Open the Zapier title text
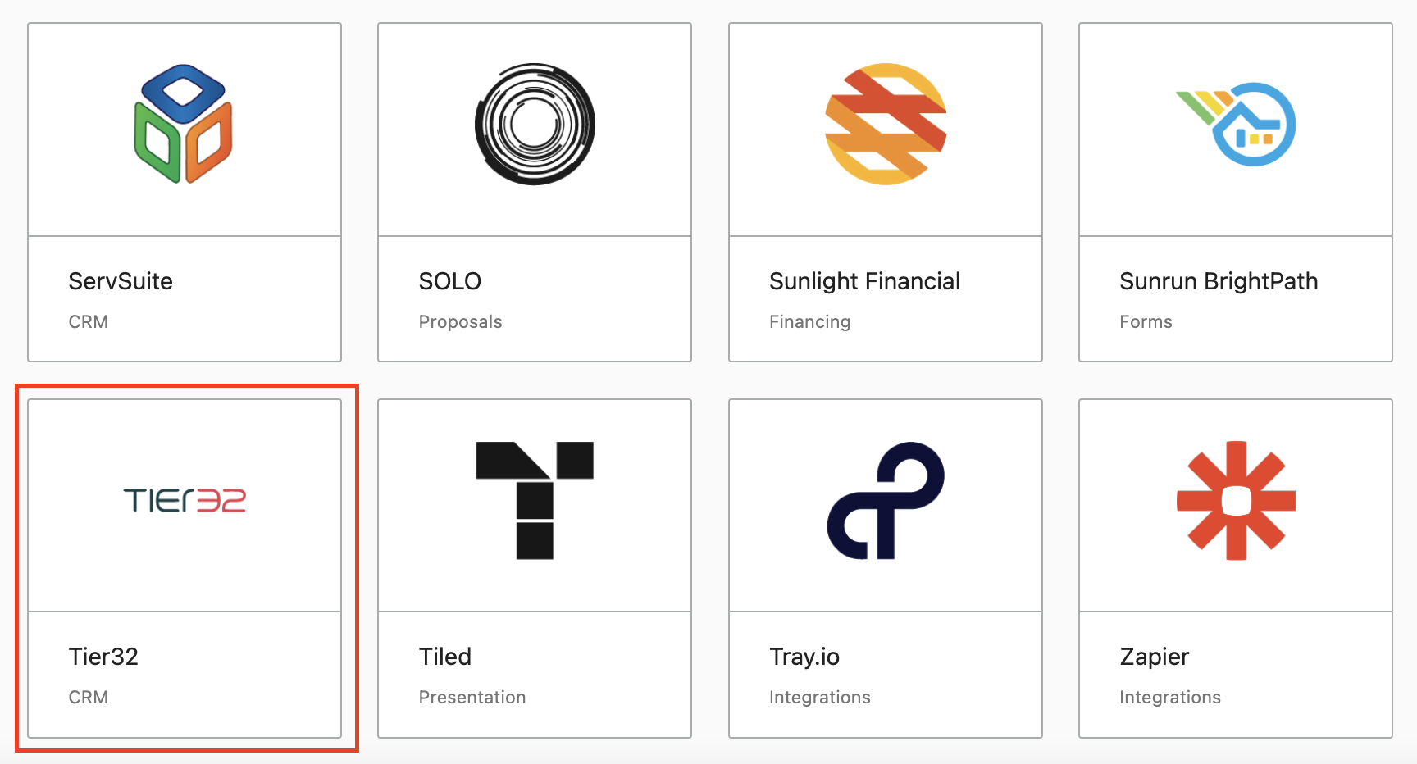The width and height of the screenshot is (1417, 764). [1155, 657]
